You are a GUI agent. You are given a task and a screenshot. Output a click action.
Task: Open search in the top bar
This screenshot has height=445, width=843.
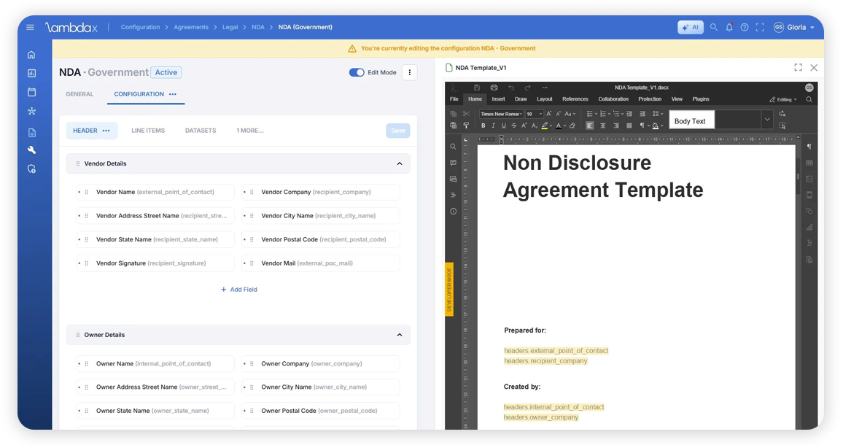(x=713, y=27)
